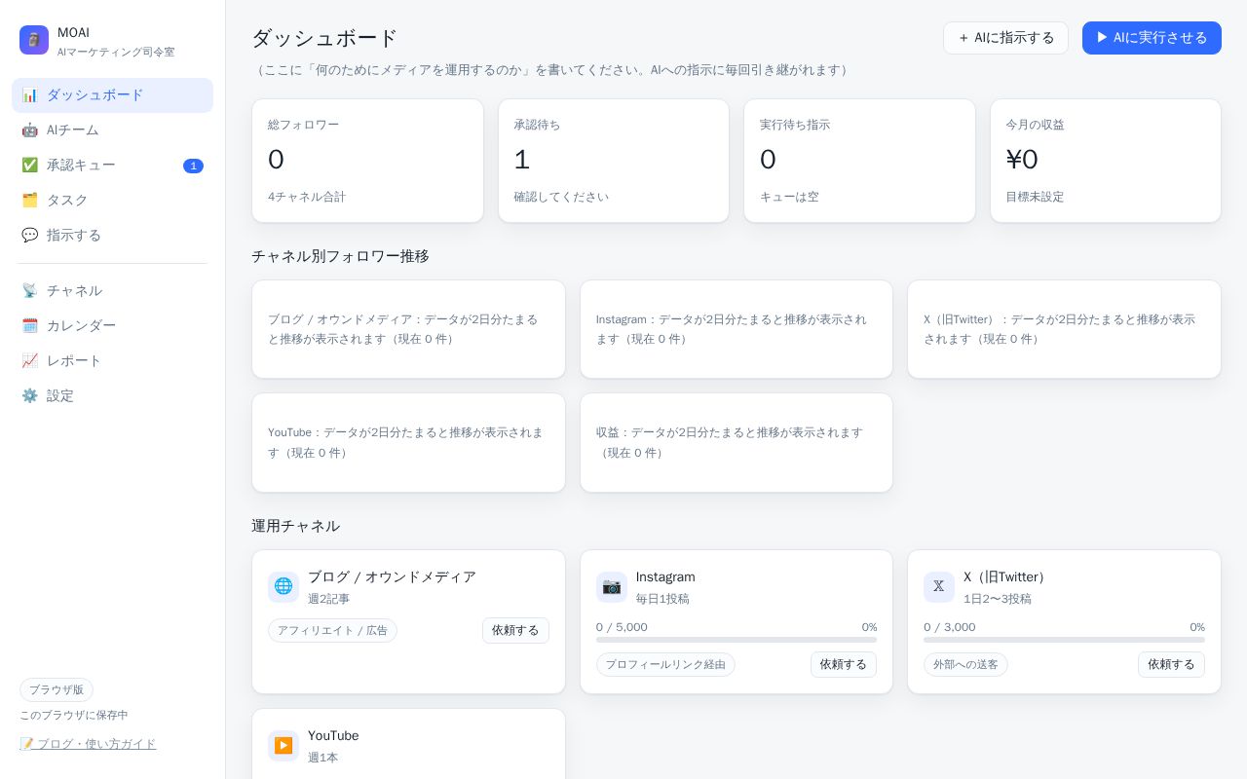
Task: Click the 収益 trend placeholder card
Action: click(737, 443)
